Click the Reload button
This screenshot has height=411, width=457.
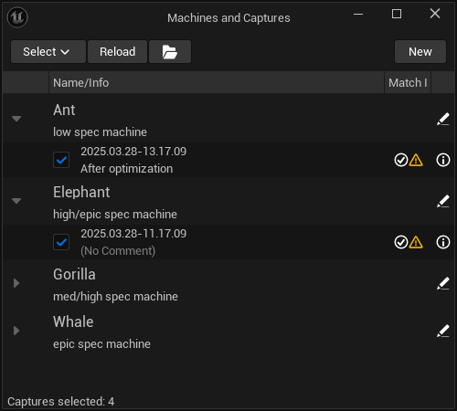coord(118,52)
